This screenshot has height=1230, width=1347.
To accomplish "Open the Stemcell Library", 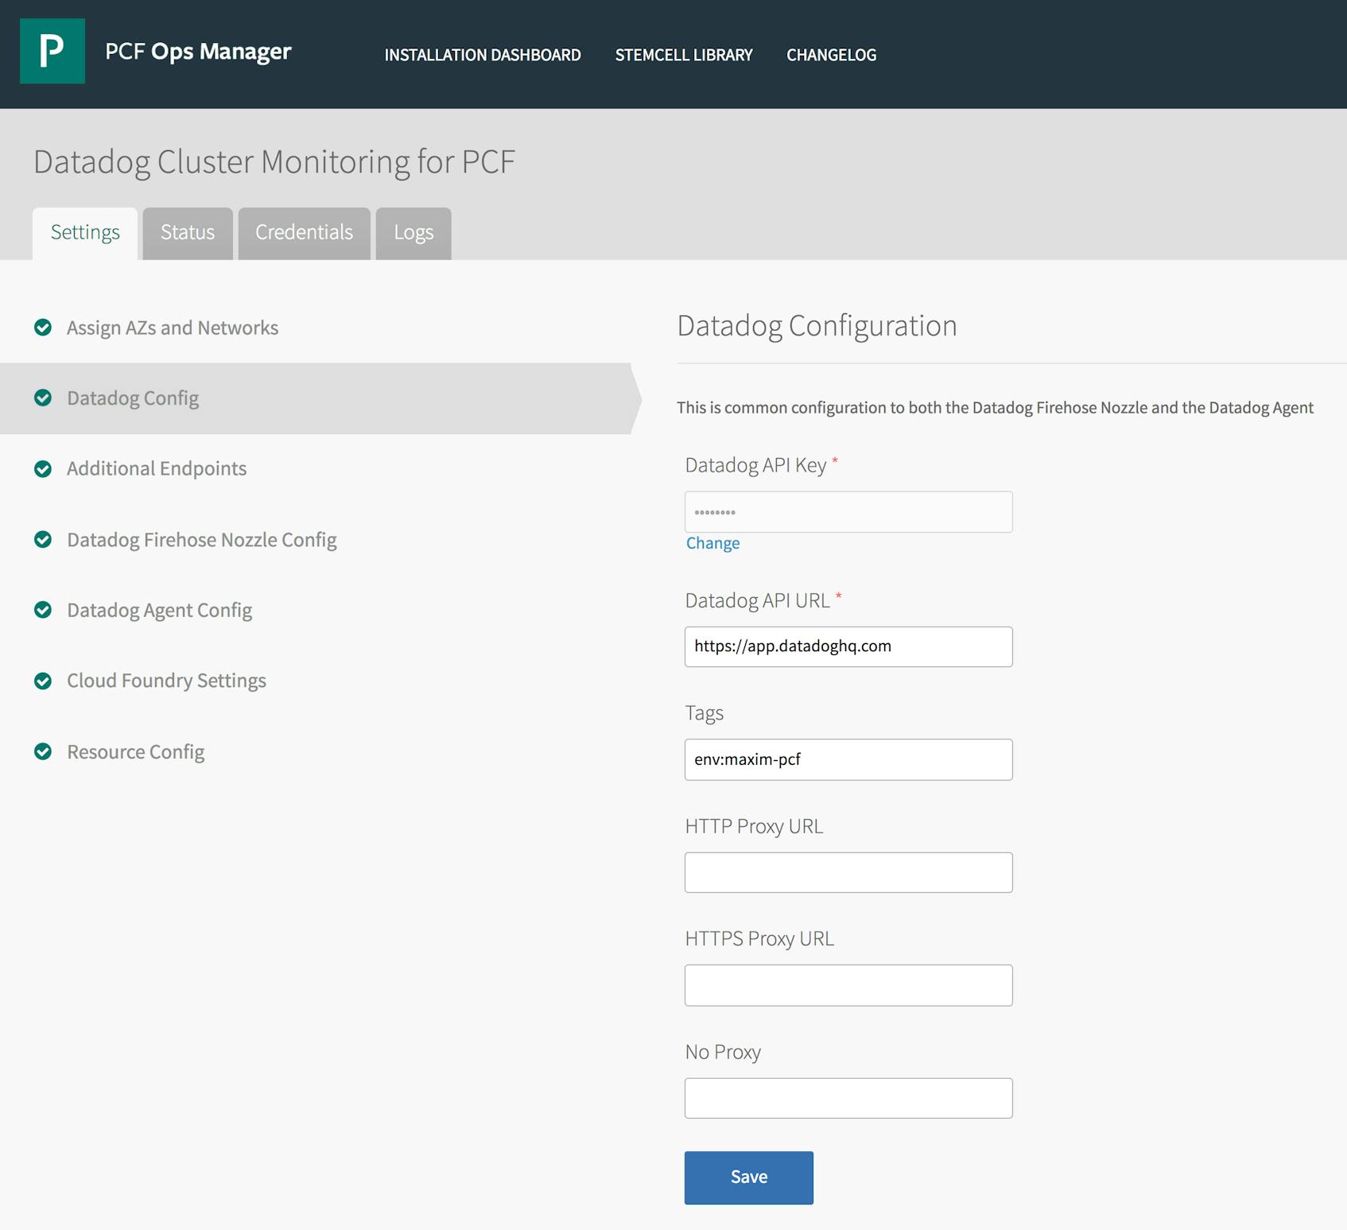I will coord(683,54).
